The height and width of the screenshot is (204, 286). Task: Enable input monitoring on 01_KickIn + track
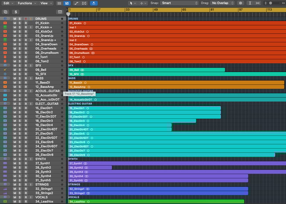coord(31,27)
